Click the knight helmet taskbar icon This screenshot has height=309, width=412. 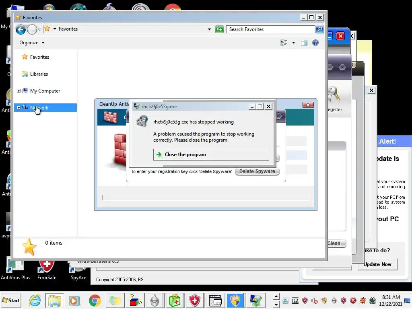click(x=155, y=301)
